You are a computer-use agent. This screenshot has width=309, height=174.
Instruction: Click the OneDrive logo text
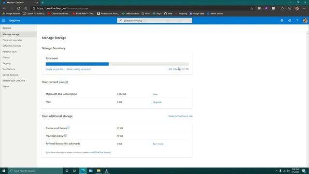point(14,20)
